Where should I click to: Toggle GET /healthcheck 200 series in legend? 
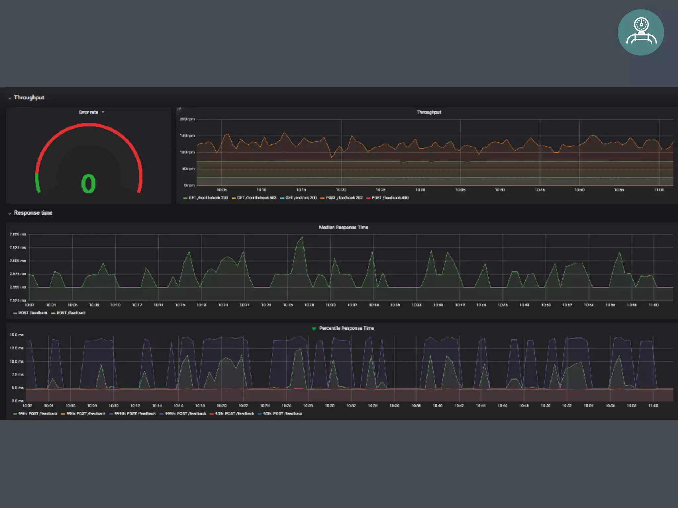208,198
